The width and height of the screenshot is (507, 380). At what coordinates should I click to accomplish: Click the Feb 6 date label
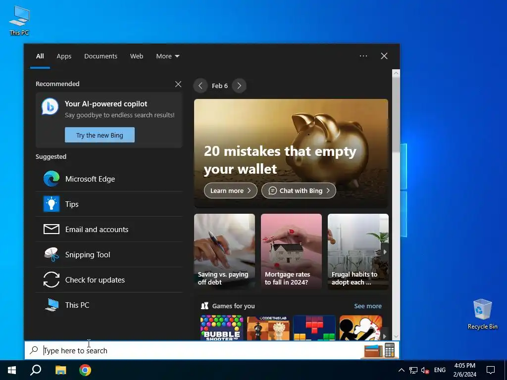pyautogui.click(x=219, y=86)
